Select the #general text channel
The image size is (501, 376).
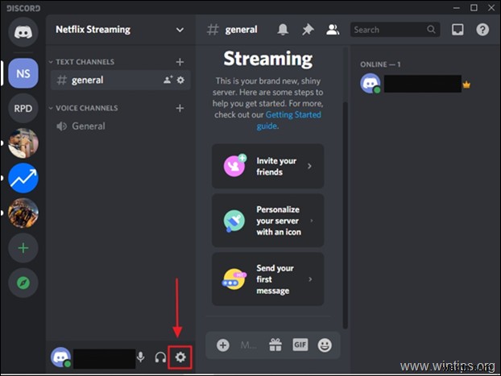coord(121,80)
